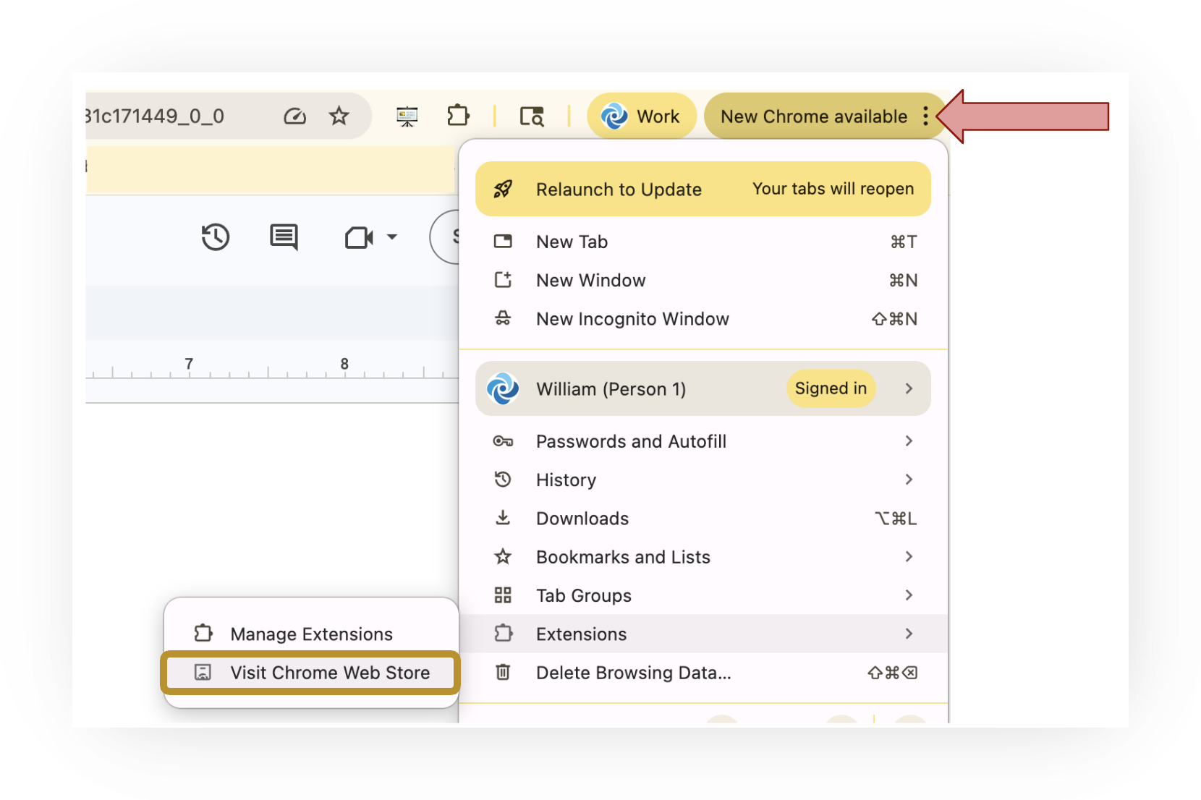Screen dimensions: 1201x800
Task: Click the search tabs icon in toolbar
Action: pyautogui.click(x=532, y=116)
